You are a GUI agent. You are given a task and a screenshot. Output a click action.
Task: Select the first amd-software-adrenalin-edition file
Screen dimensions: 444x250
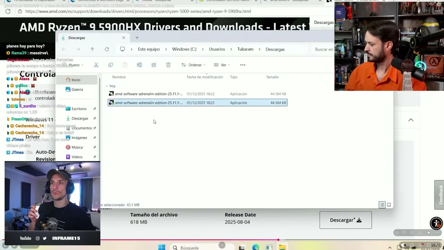click(x=197, y=94)
